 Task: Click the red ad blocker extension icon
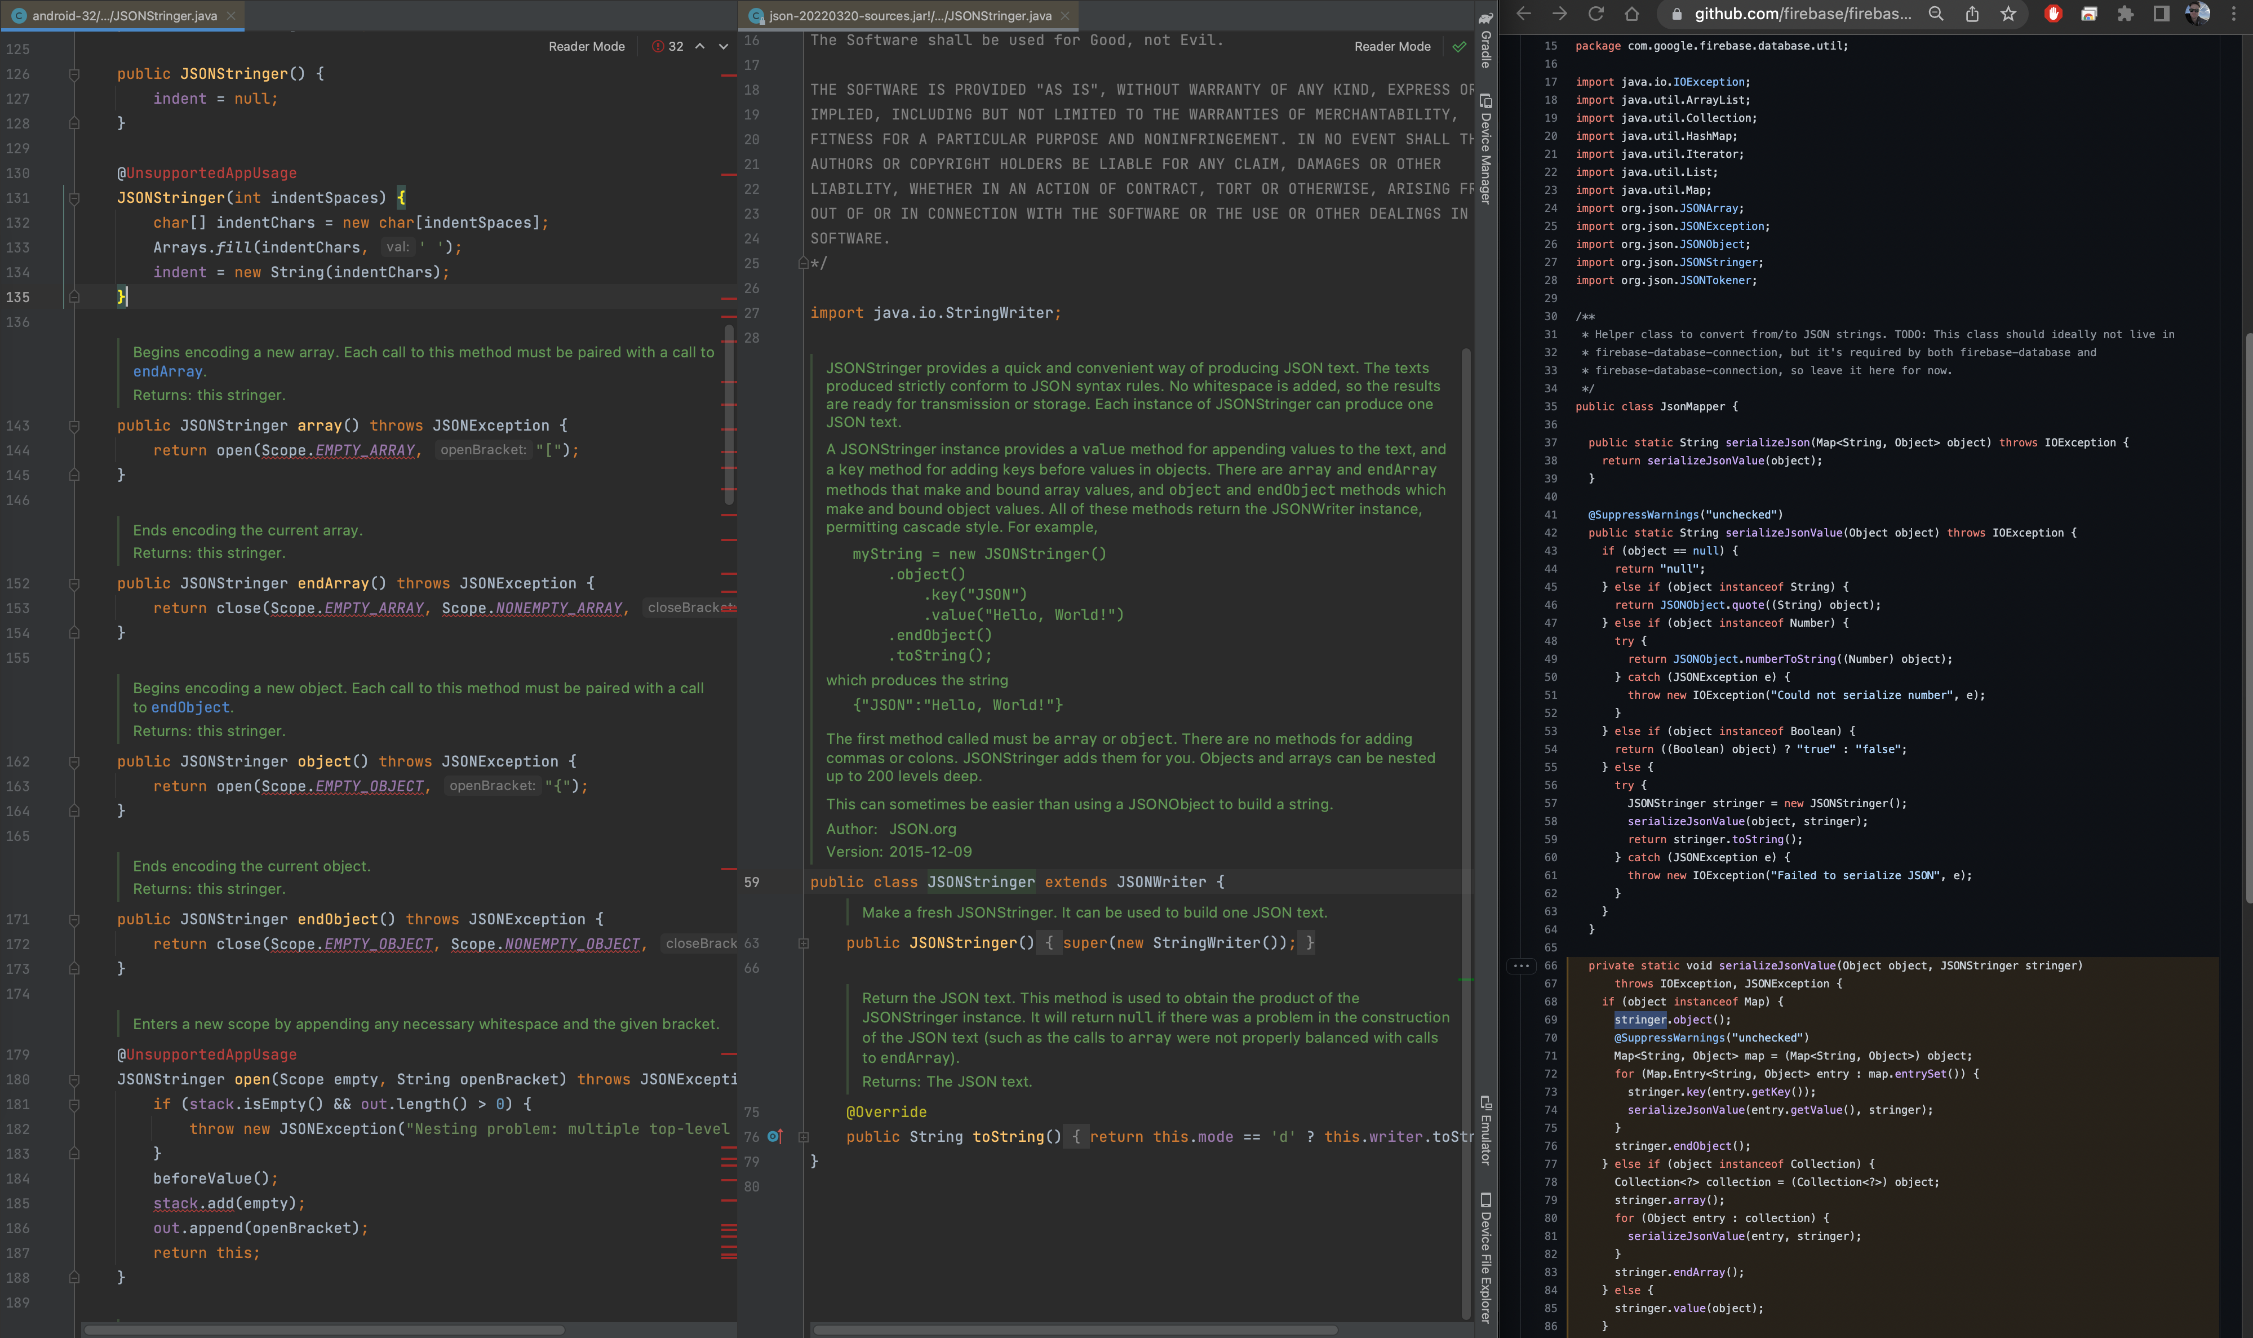(x=2053, y=14)
